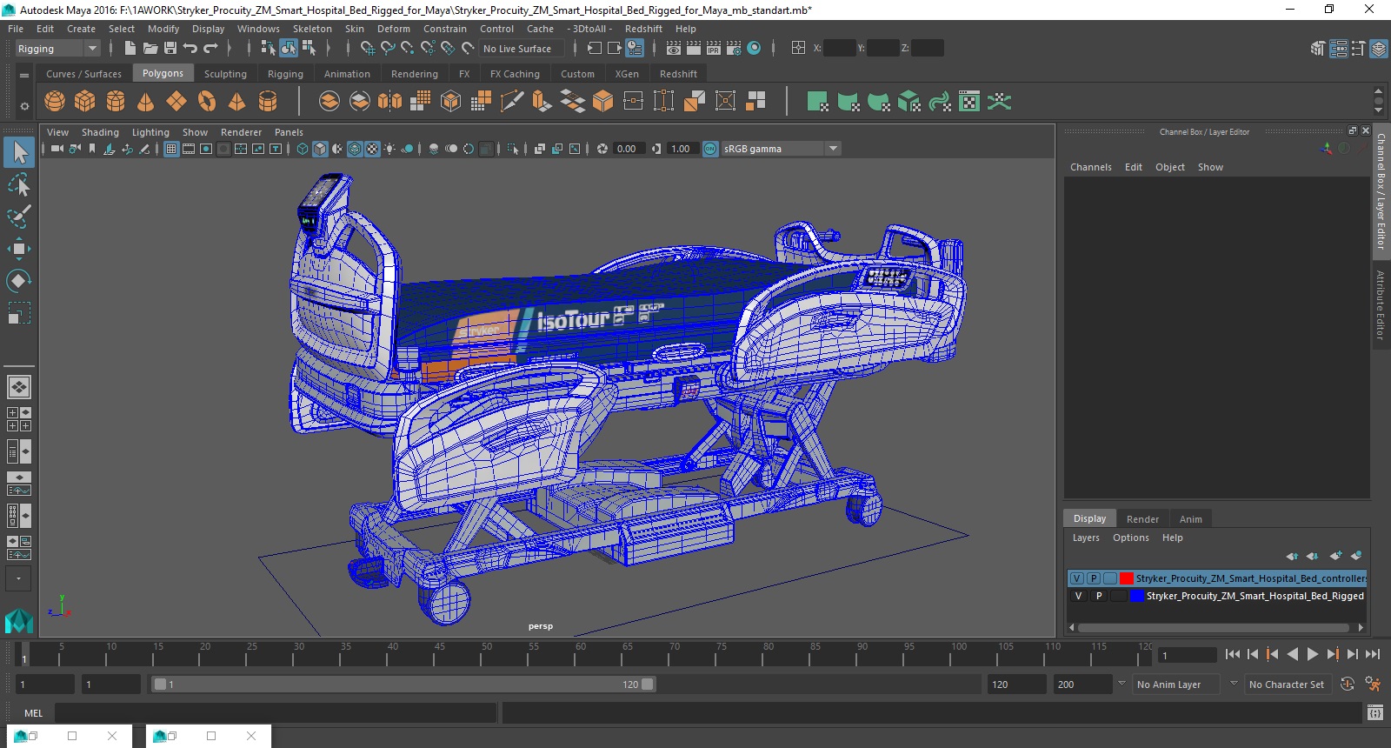The width and height of the screenshot is (1391, 748).
Task: Open the sRGB gamma dropdown
Action: click(781, 149)
